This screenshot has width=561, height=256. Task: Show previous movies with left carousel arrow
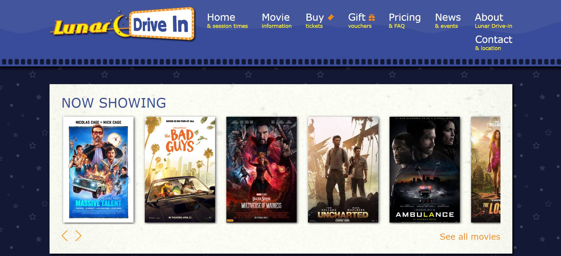click(x=65, y=236)
